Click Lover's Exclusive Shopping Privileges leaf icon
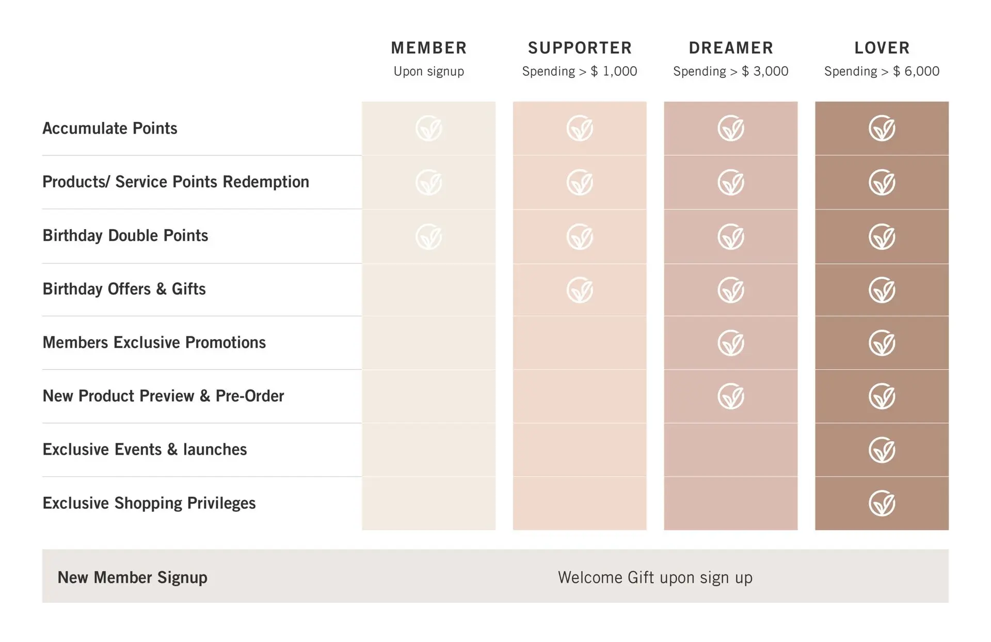This screenshot has height=642, width=991. pos(882,503)
